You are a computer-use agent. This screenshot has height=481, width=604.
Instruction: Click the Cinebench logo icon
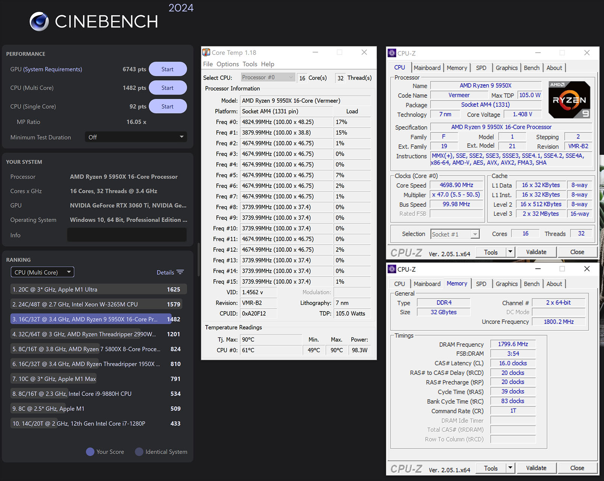coord(39,21)
